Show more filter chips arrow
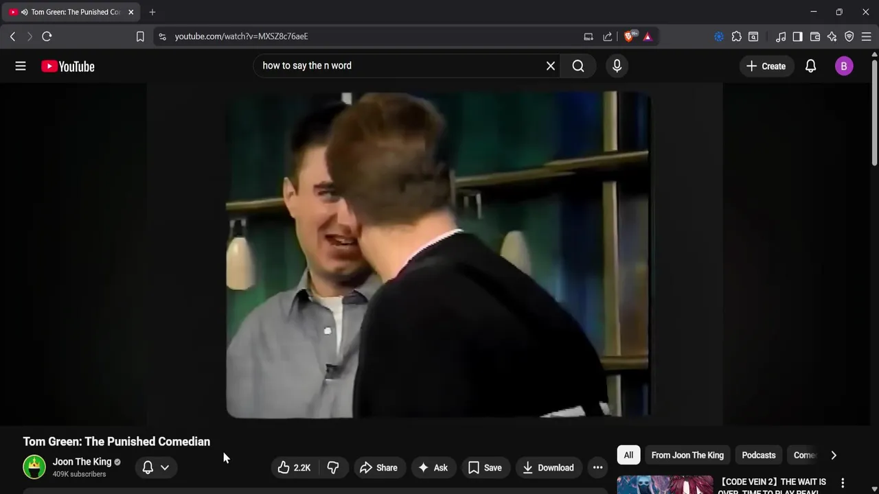This screenshot has width=879, height=494. (834, 455)
